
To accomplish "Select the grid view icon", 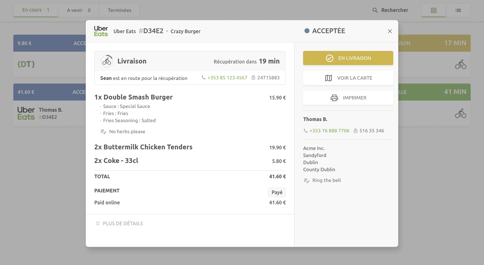I will tap(433, 10).
